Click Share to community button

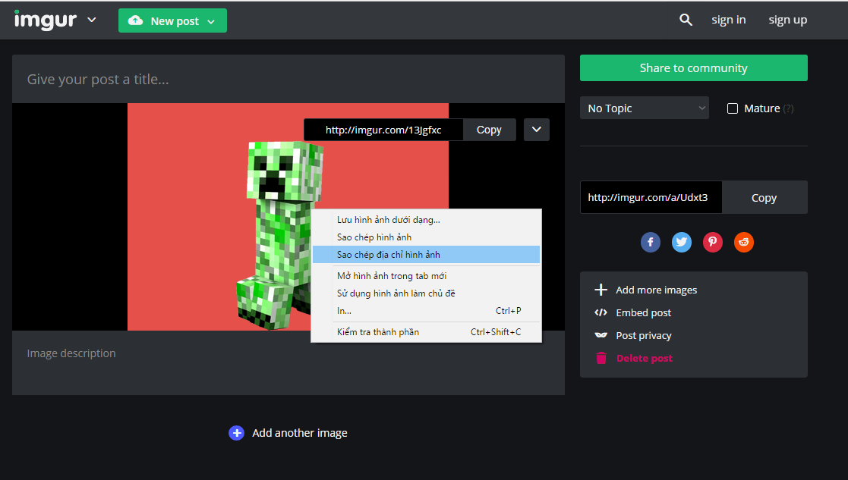[693, 68]
